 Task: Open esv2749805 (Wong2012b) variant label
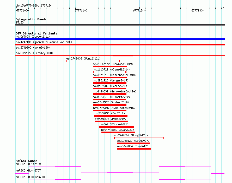[x=33, y=48]
